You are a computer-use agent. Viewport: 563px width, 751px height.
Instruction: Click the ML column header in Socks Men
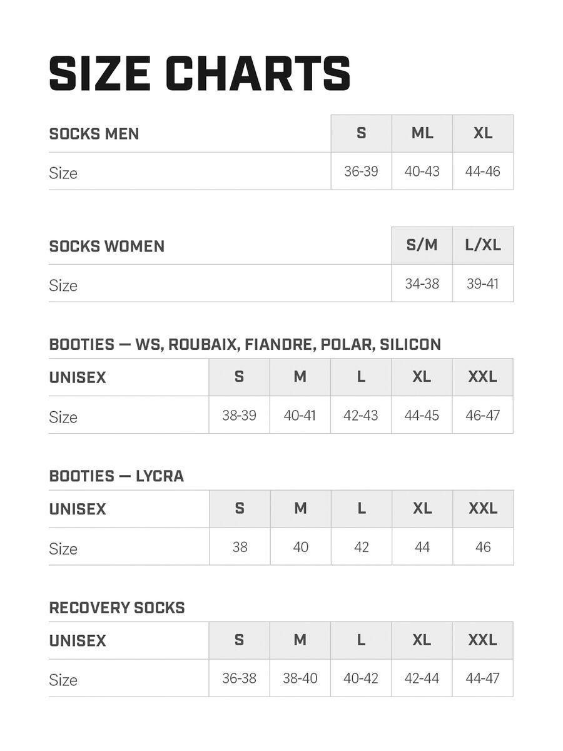pyautogui.click(x=422, y=133)
